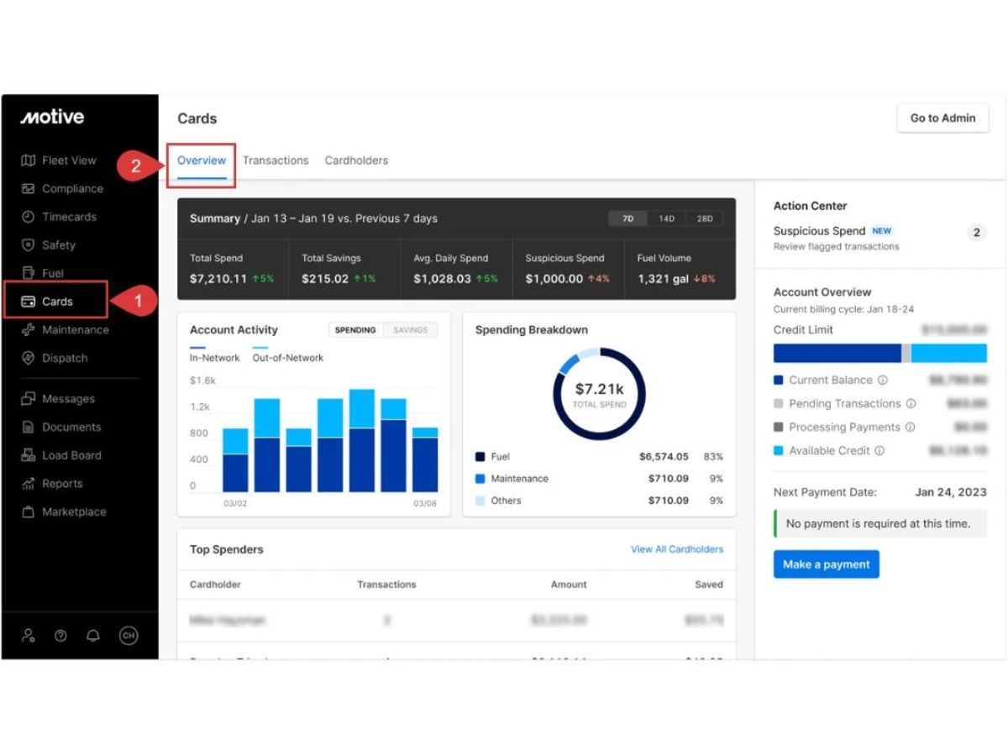
Task: Click the Transactions column header in Top Spenders
Action: click(386, 585)
